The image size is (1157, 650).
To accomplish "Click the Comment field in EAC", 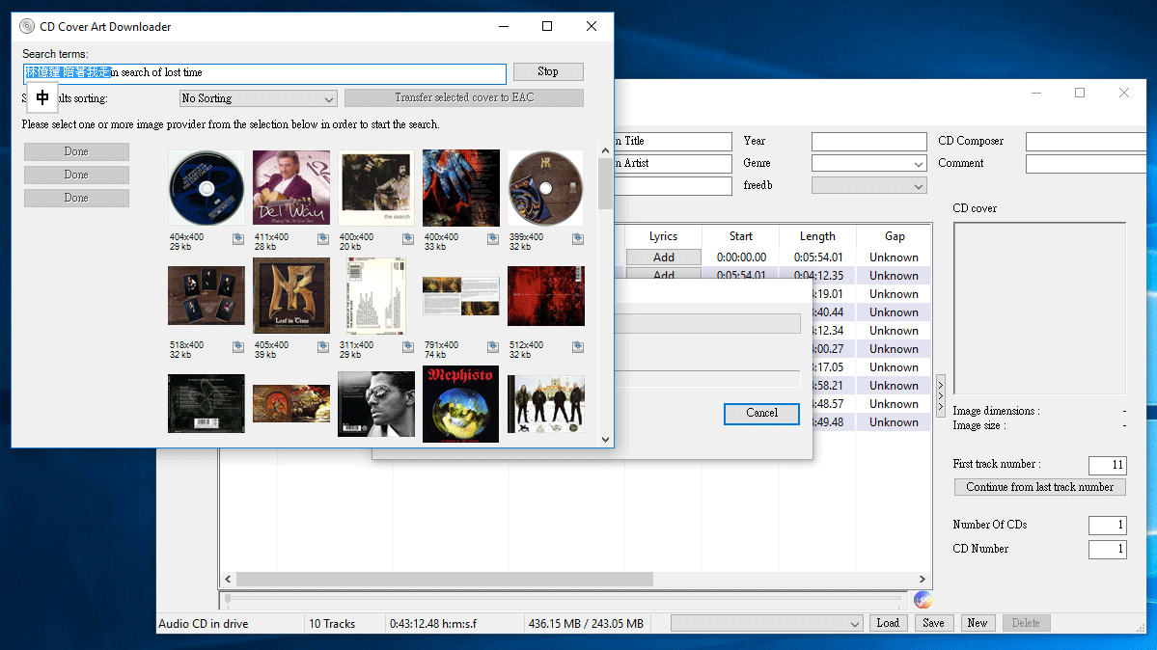I will pyautogui.click(x=1087, y=164).
